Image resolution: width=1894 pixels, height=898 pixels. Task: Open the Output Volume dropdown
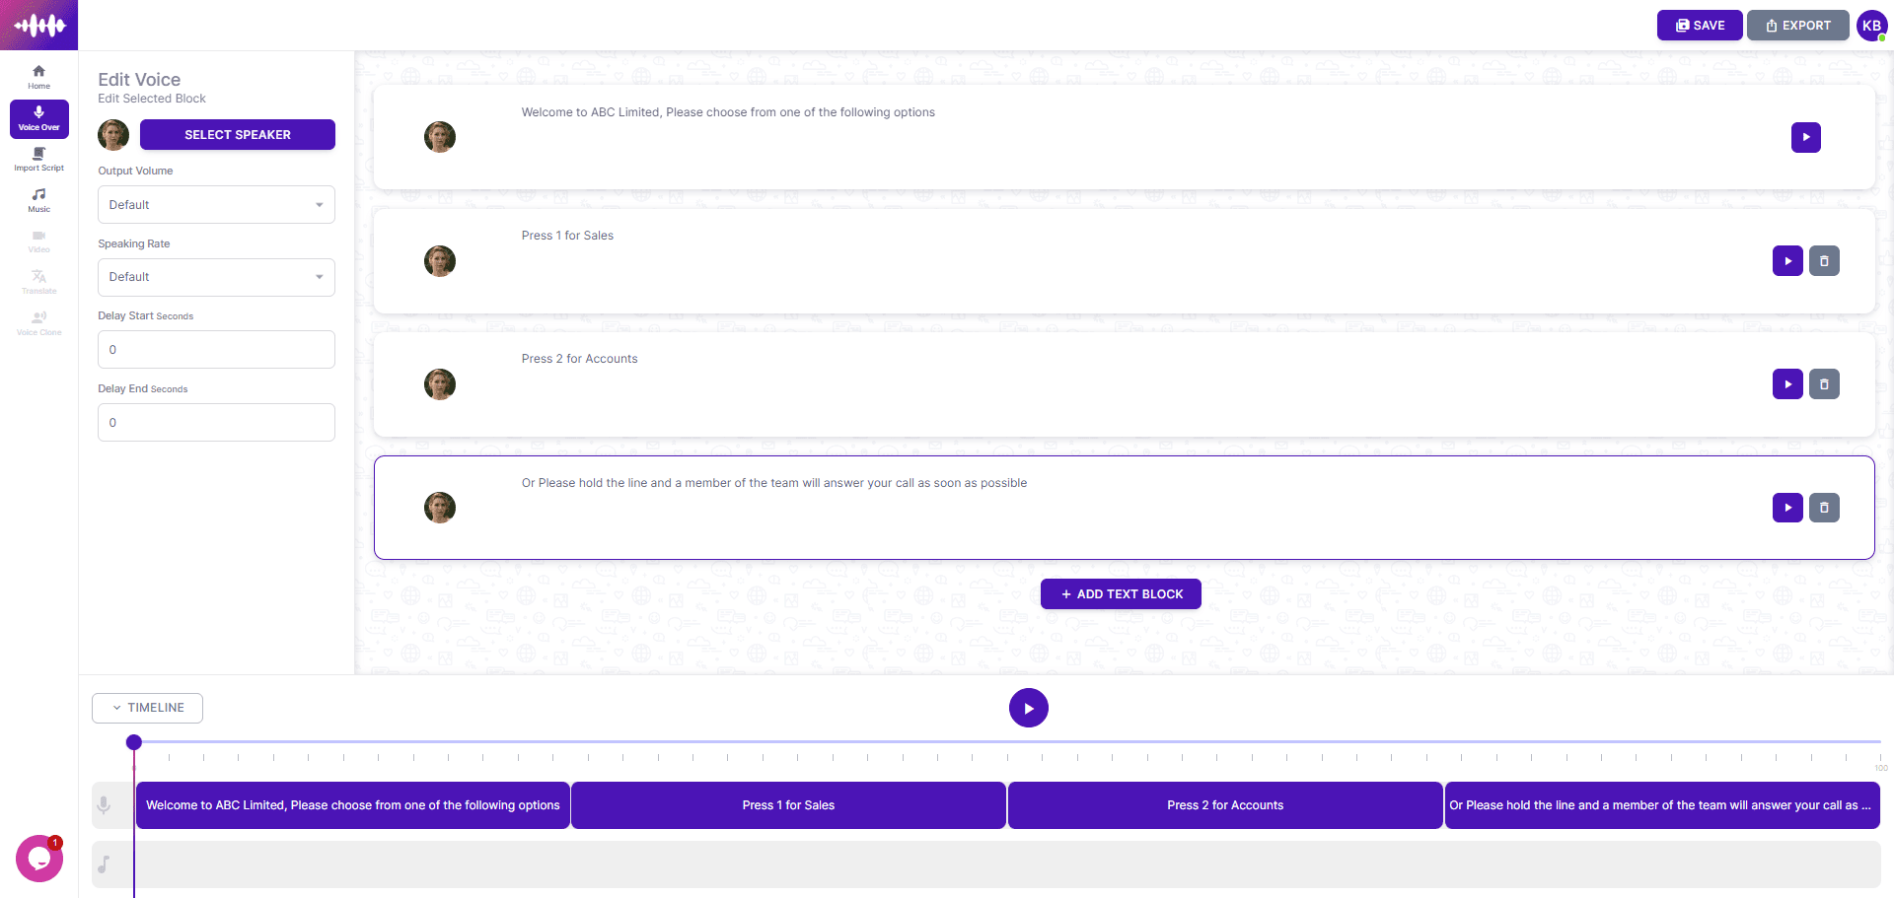[x=216, y=205]
